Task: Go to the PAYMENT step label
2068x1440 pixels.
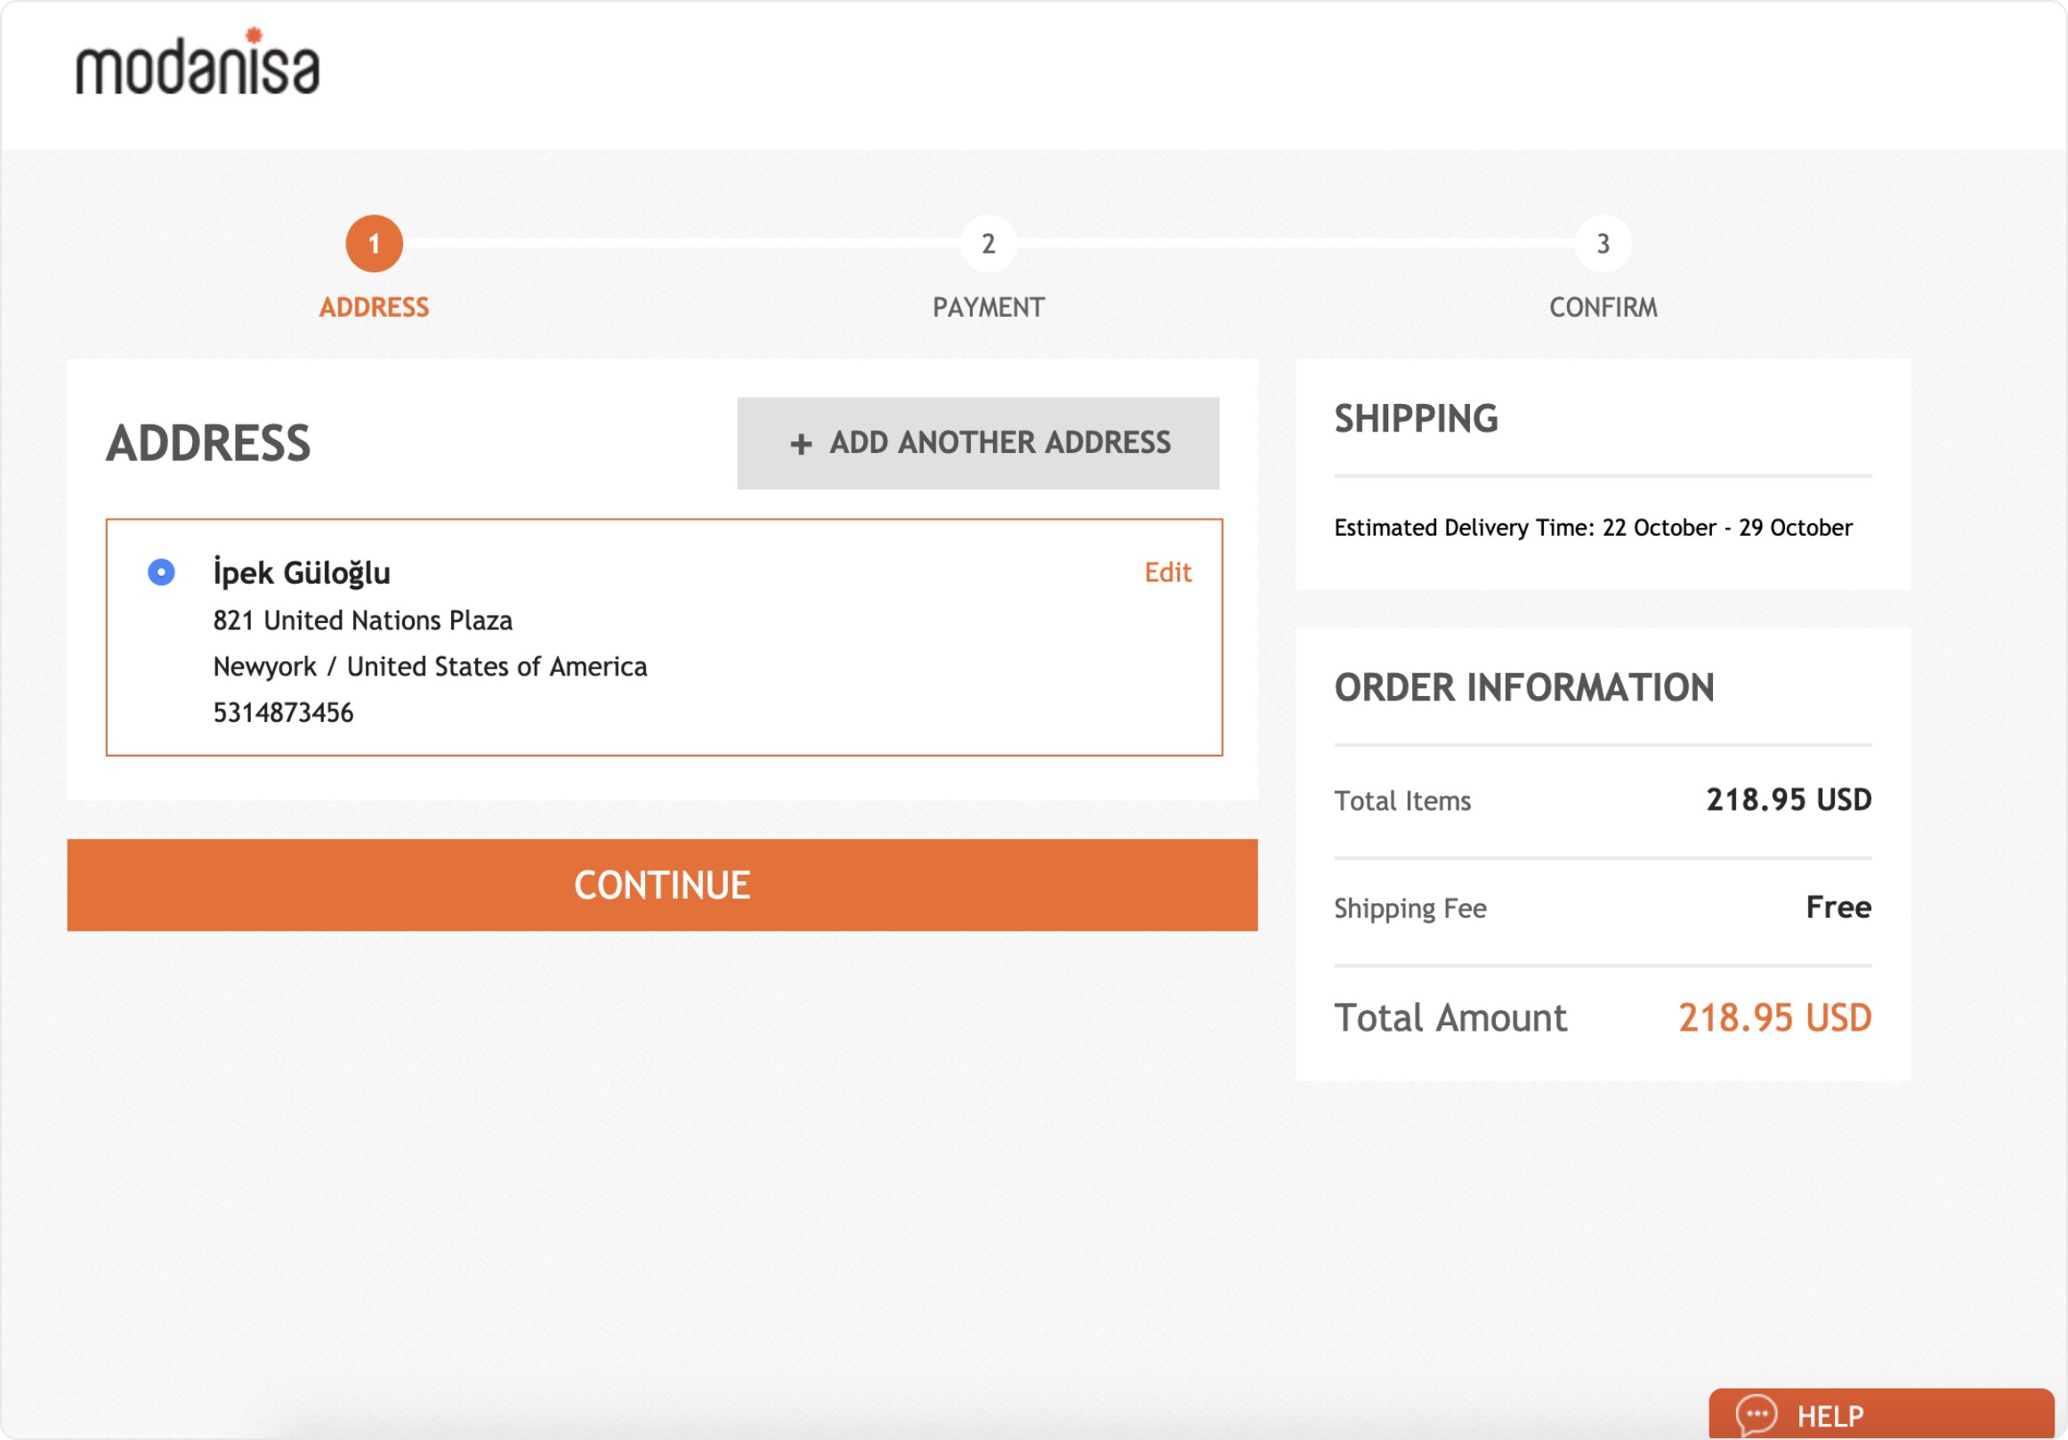Action: [988, 307]
